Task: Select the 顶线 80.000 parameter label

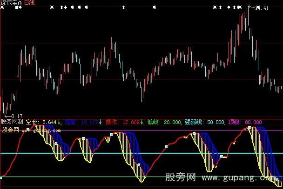Action: tap(244, 122)
